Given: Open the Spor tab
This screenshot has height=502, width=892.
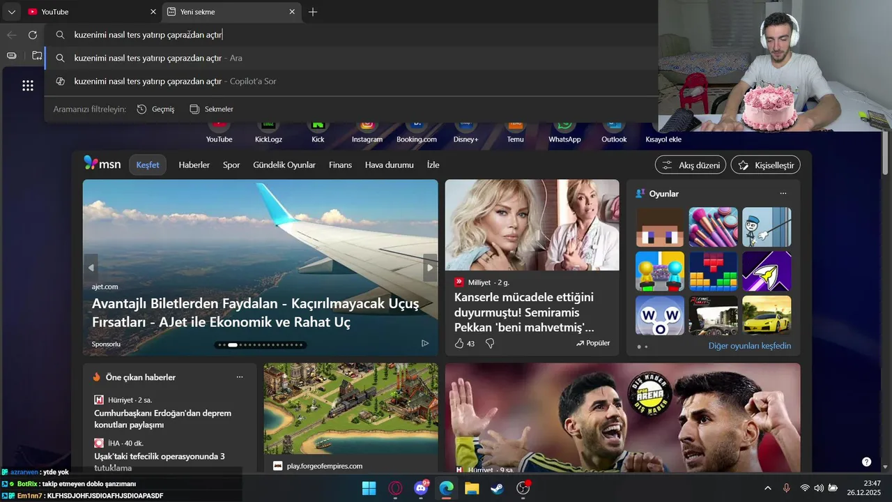Looking at the screenshot, I should coord(231,165).
